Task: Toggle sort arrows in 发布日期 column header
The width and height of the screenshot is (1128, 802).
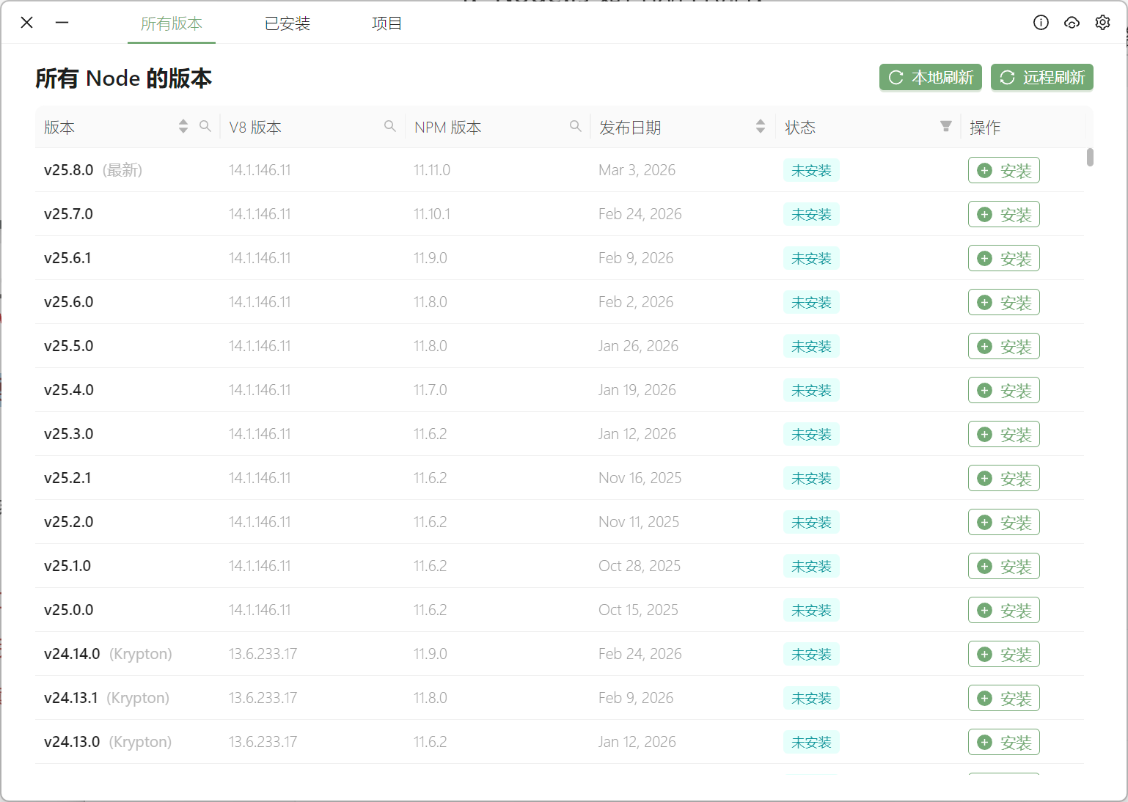Action: [x=761, y=126]
